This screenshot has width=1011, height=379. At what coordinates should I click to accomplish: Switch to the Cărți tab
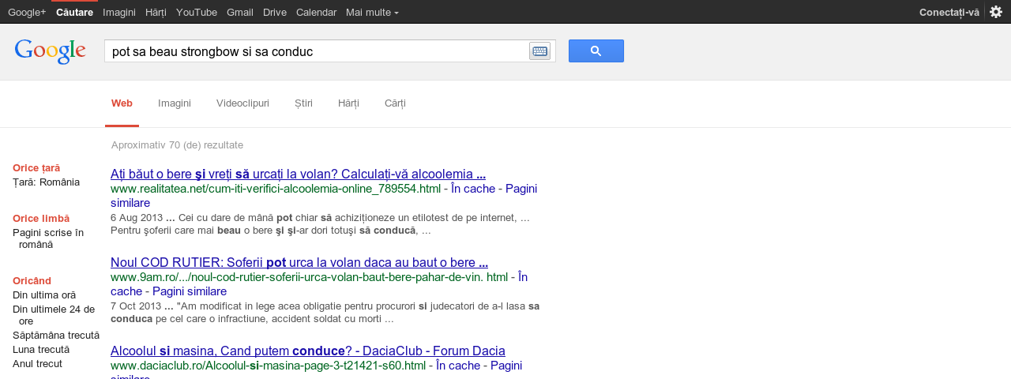click(x=395, y=103)
